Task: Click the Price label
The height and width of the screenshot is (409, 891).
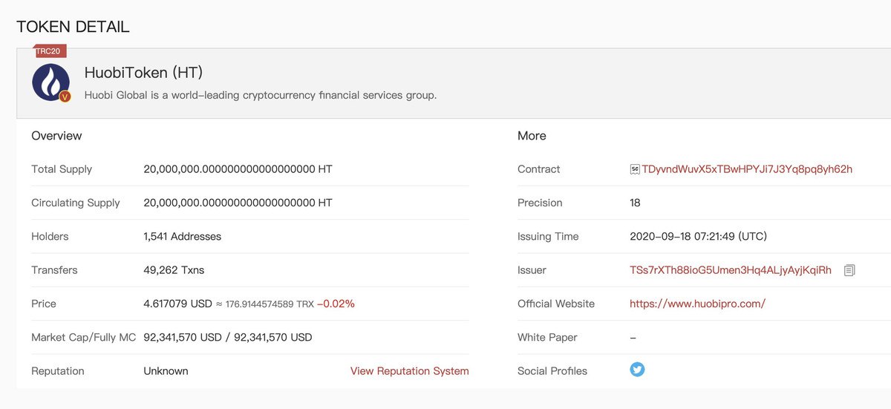Action: [x=44, y=304]
